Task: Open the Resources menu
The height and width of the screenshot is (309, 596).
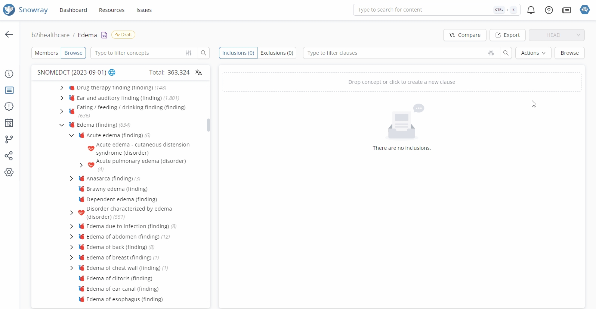Action: pyautogui.click(x=111, y=10)
